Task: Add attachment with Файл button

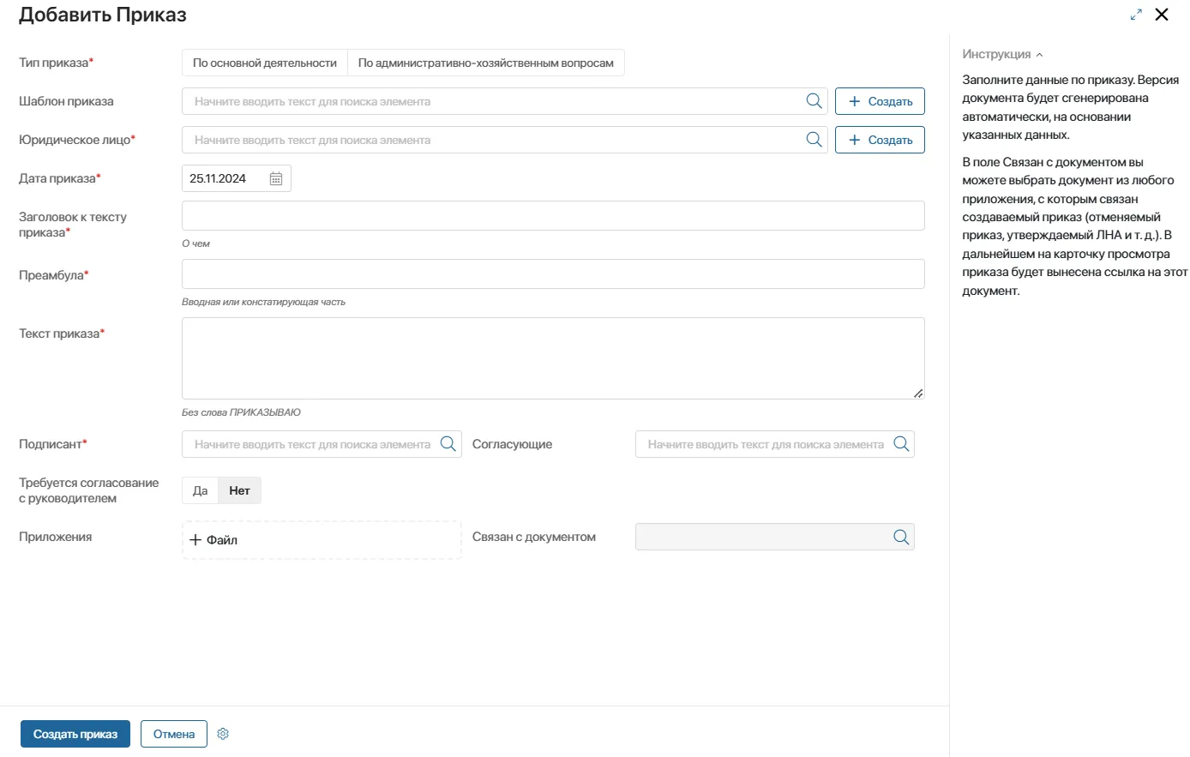Action: point(214,540)
